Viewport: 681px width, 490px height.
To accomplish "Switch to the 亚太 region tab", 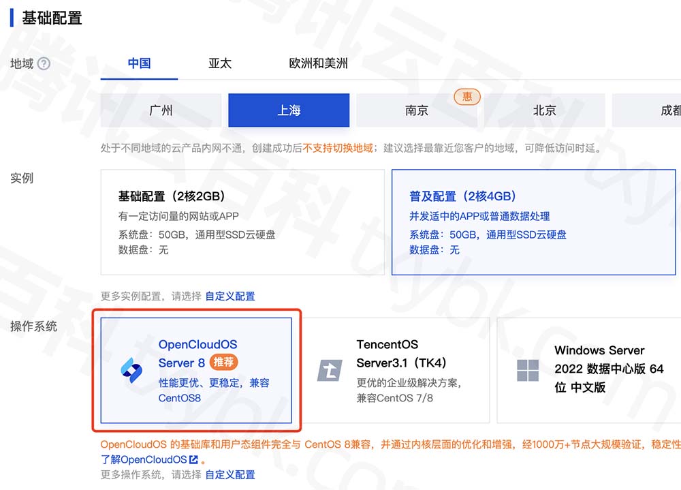I will [x=220, y=63].
